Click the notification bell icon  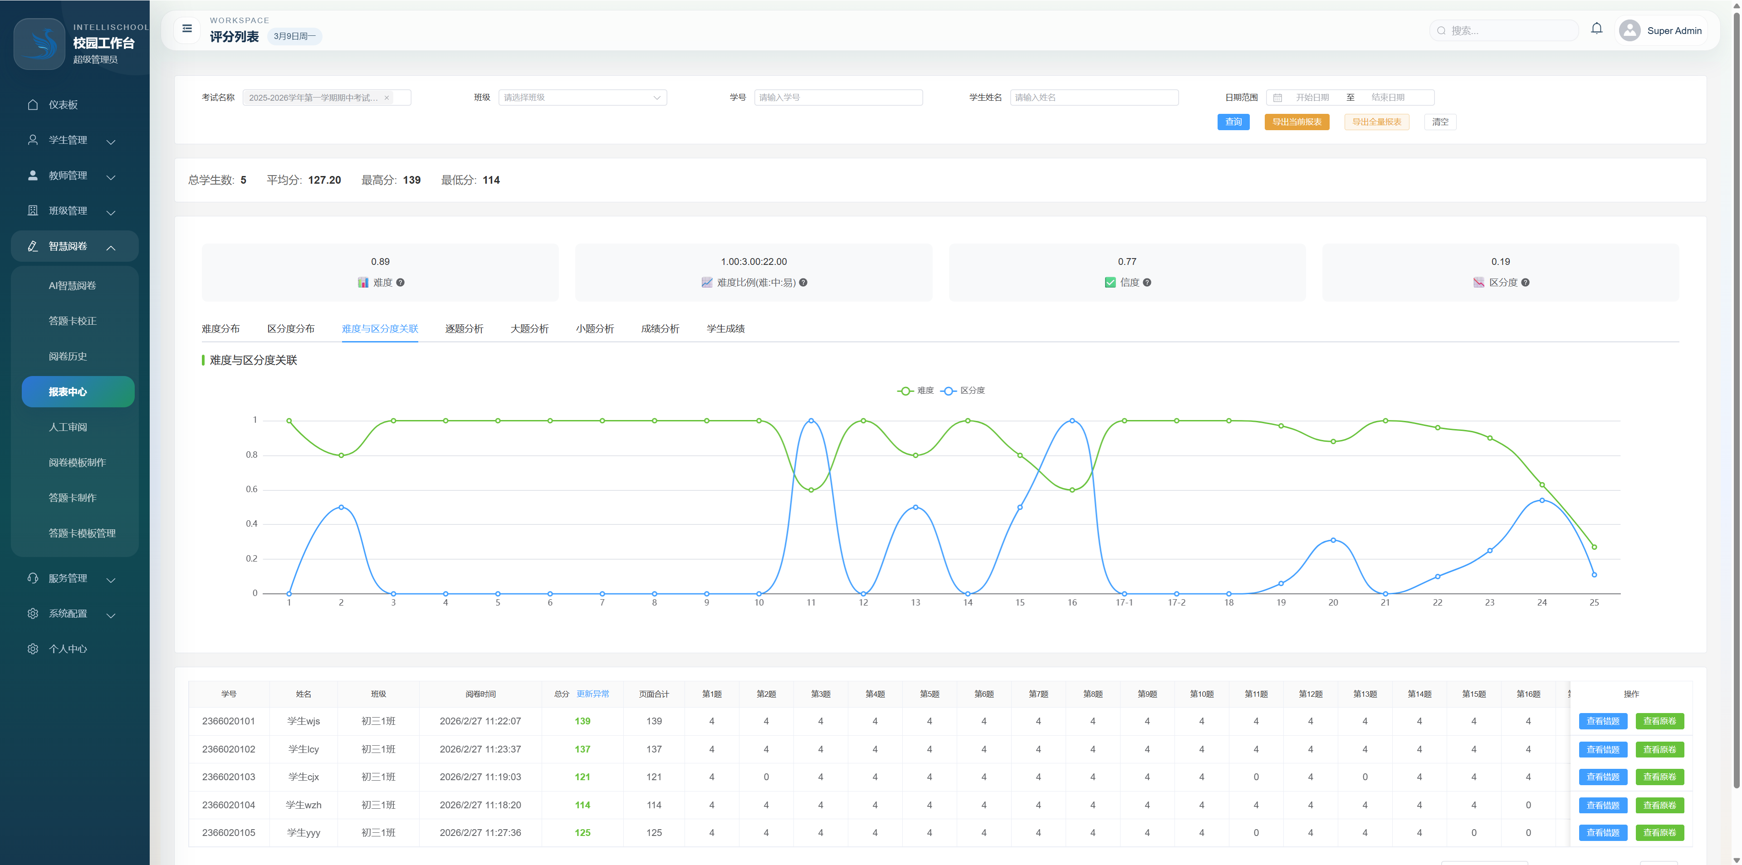pos(1597,29)
